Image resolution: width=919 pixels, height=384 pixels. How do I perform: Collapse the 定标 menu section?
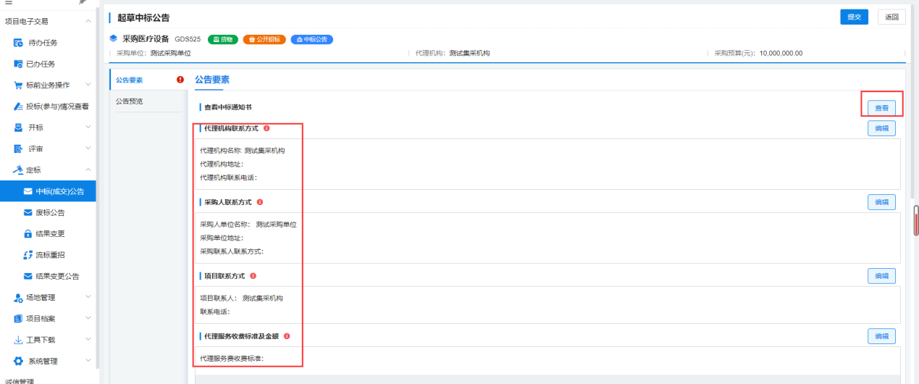point(88,170)
